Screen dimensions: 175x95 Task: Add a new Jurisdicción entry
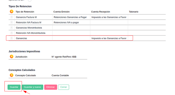(x=11, y=57)
